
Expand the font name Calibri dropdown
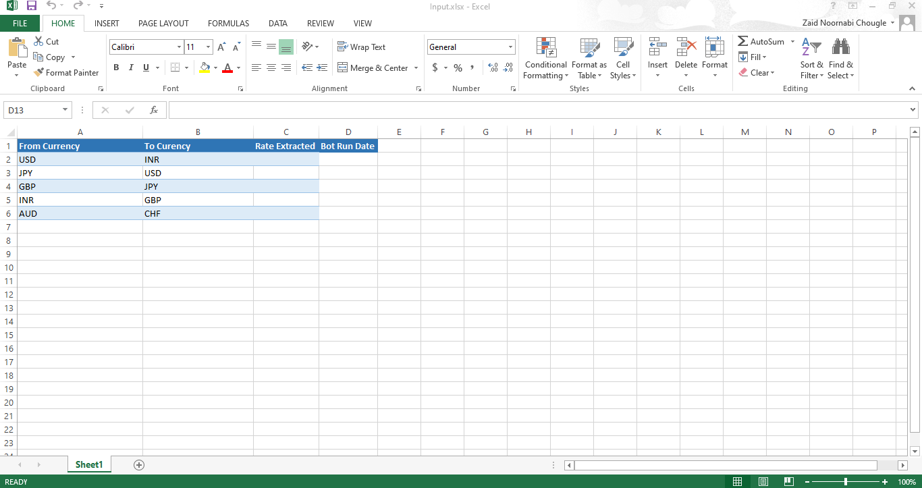click(179, 47)
